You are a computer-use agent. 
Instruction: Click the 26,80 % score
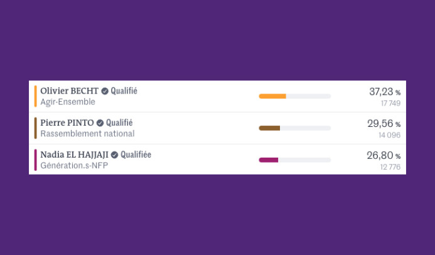pos(384,156)
